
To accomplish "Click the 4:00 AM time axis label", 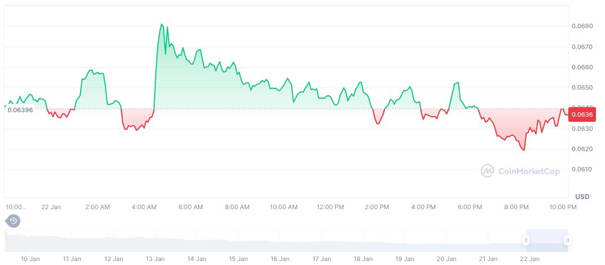I will click(144, 207).
